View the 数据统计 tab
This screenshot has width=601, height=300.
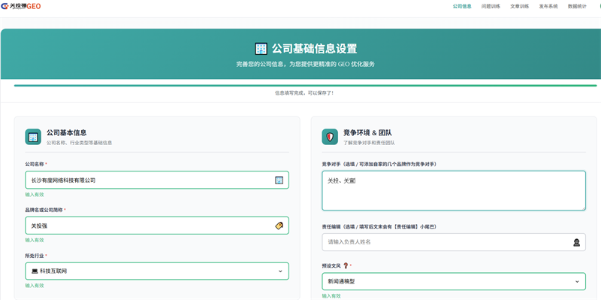coord(577,7)
